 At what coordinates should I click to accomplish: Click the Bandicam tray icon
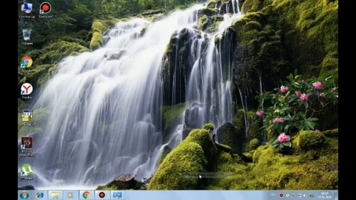[281, 195]
